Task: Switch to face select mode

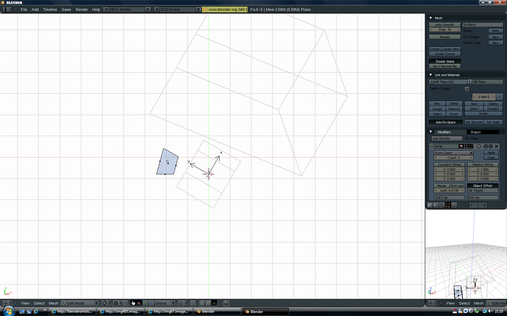Action: click(214, 303)
